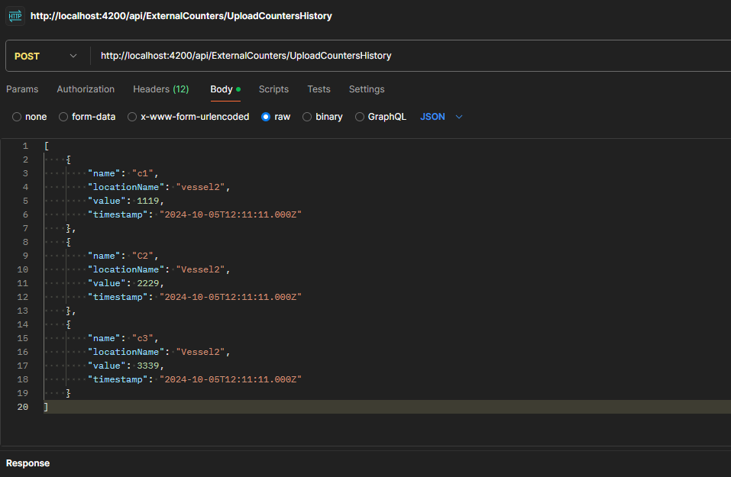Choose the binary body option
731x477 pixels.
click(x=307, y=117)
